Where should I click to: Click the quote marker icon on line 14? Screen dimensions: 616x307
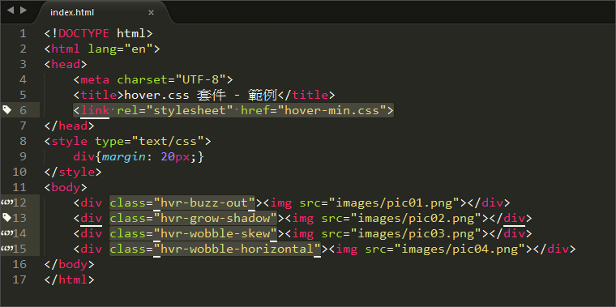[7, 233]
